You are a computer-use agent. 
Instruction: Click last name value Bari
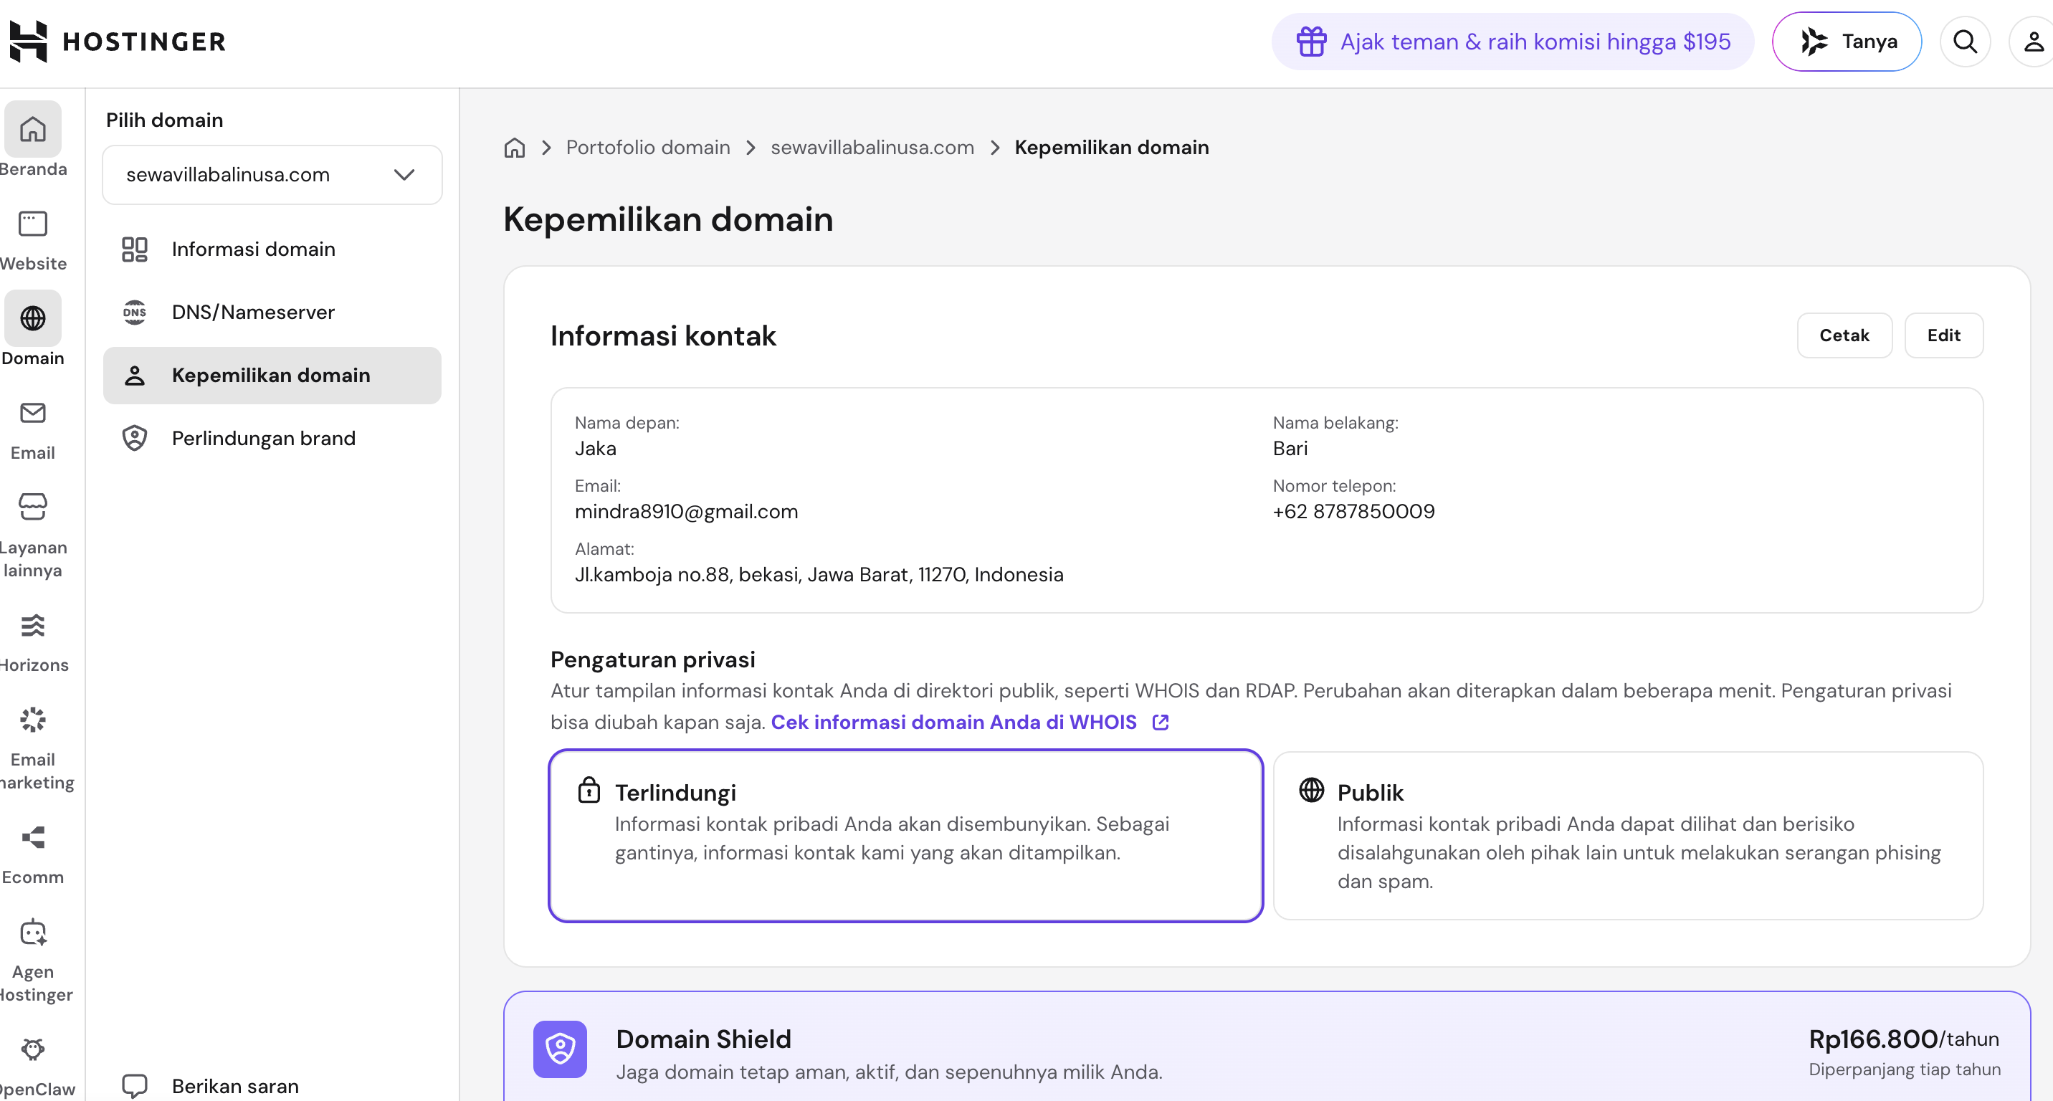(x=1290, y=449)
